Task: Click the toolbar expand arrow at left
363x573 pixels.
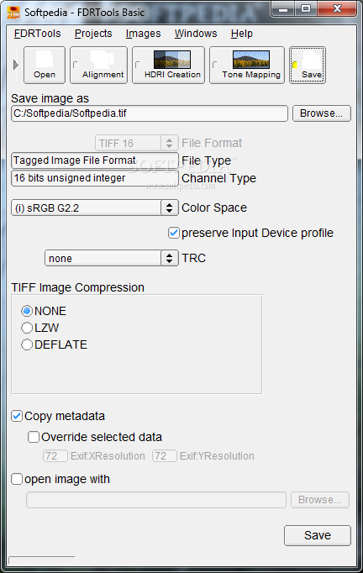Action: pyautogui.click(x=15, y=65)
